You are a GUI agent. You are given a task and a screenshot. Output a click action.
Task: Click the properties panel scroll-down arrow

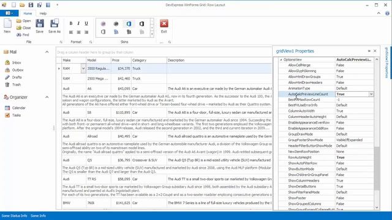[x=377, y=208]
